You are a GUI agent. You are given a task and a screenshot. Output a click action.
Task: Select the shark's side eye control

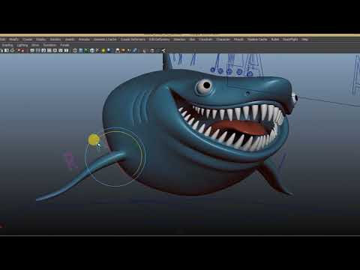pos(295,97)
